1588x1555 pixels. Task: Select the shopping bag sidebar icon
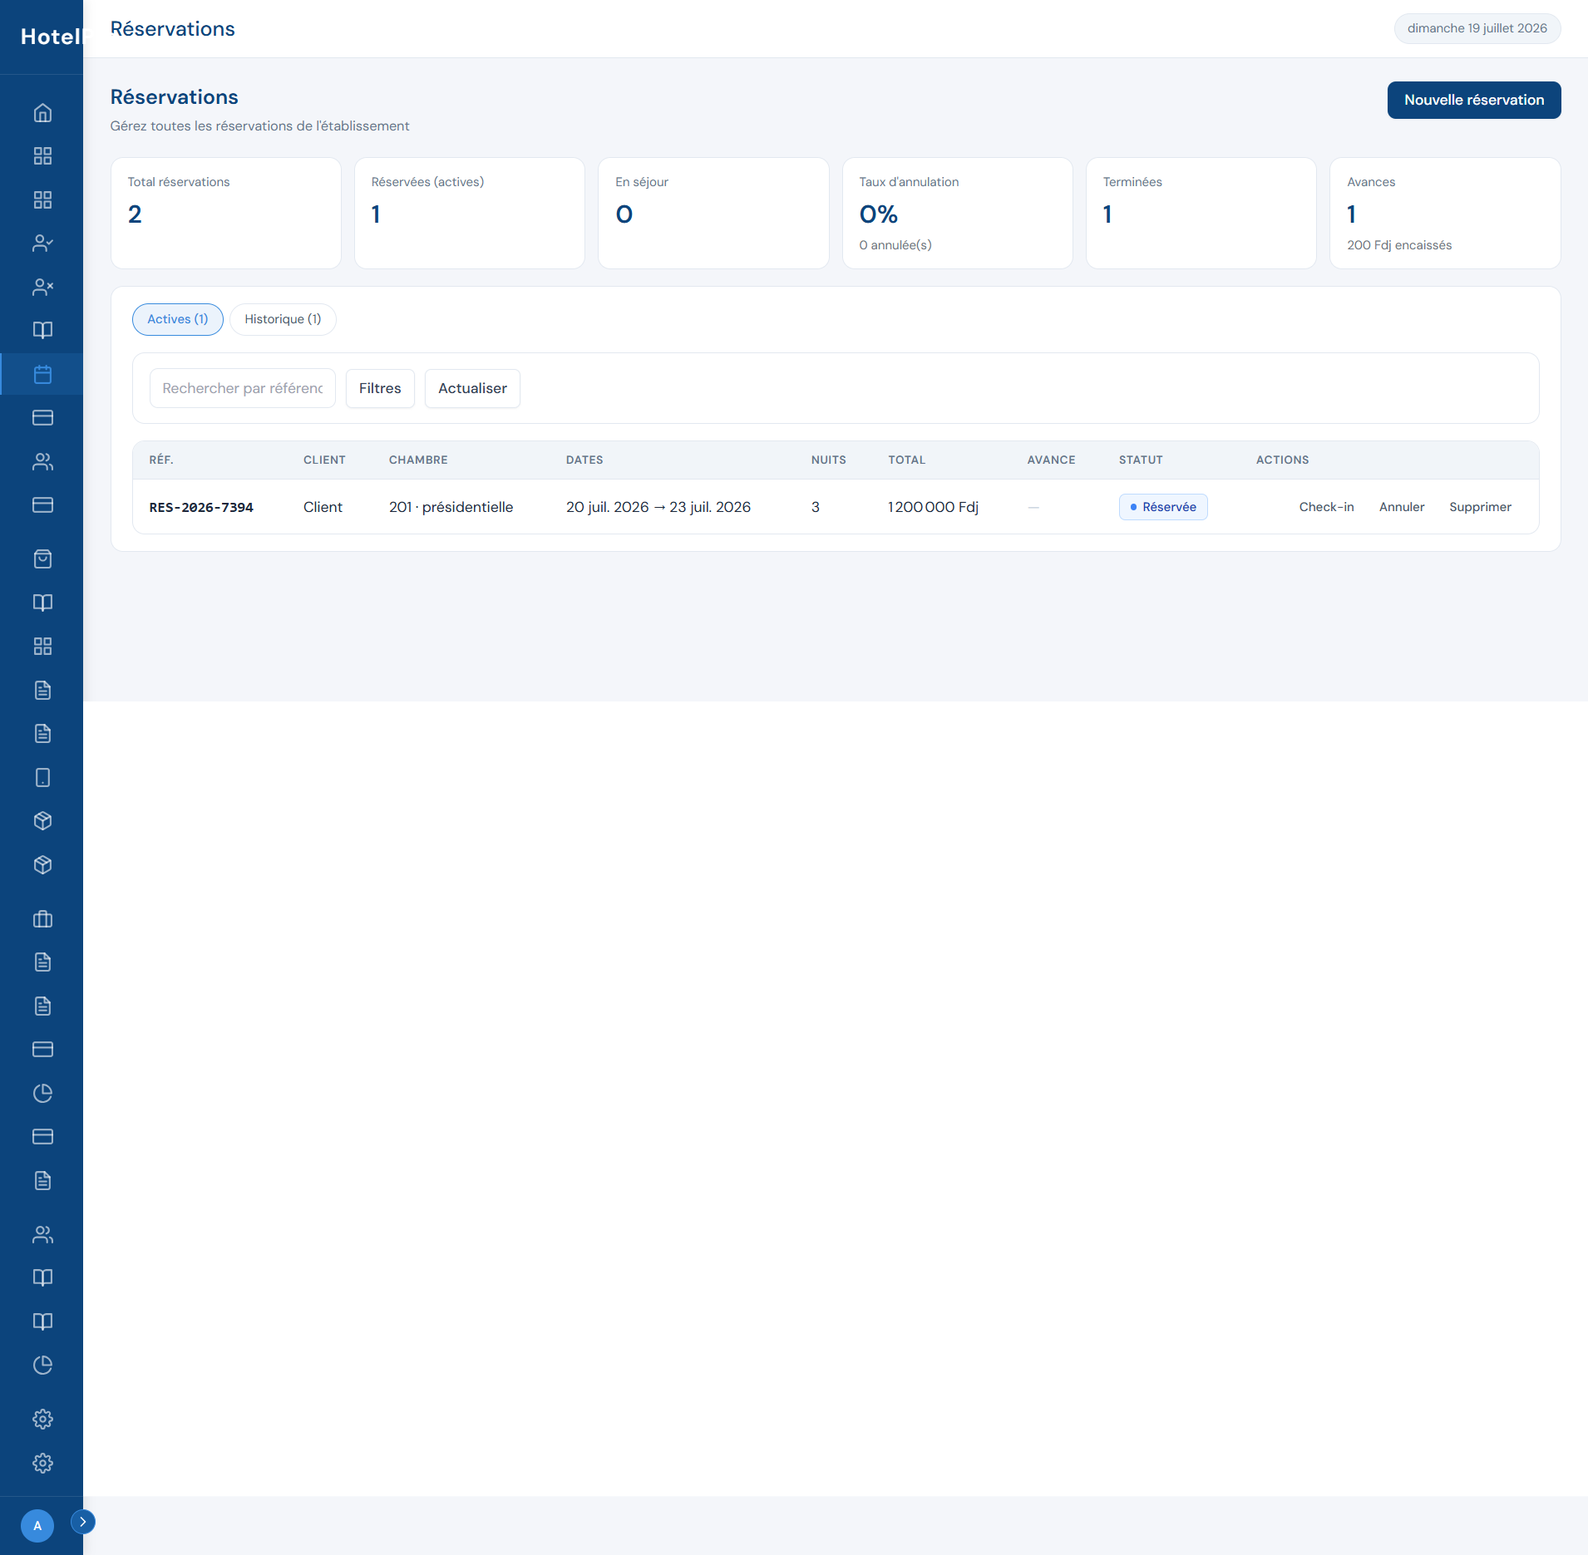(42, 559)
